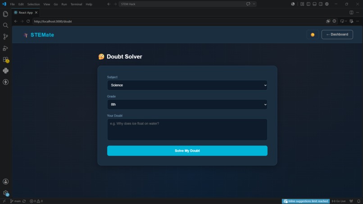Viewport: 363px width, 204px height.
Task: Navigate forward in command center
Action: (x=115, y=4)
